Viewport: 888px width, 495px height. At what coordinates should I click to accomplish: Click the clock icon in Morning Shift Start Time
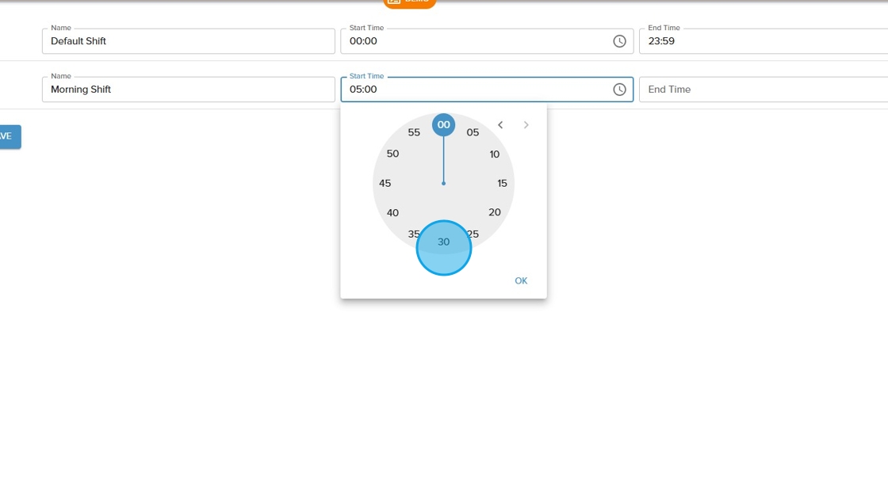pyautogui.click(x=619, y=89)
